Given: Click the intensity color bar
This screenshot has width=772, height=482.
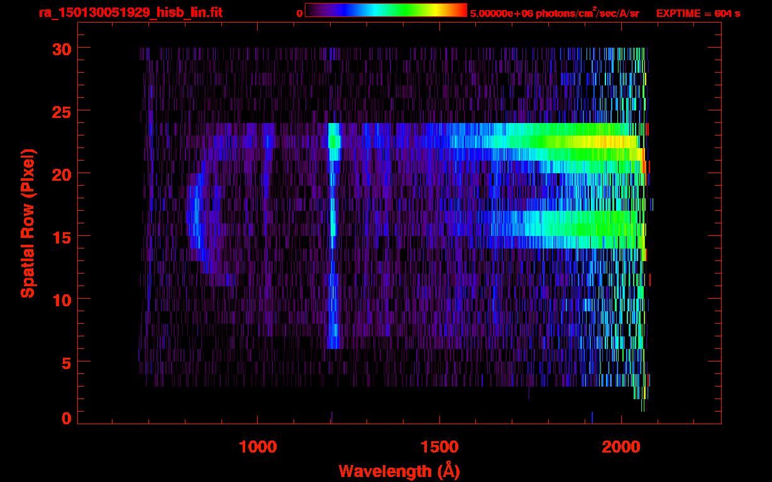Looking at the screenshot, I should (x=386, y=11).
